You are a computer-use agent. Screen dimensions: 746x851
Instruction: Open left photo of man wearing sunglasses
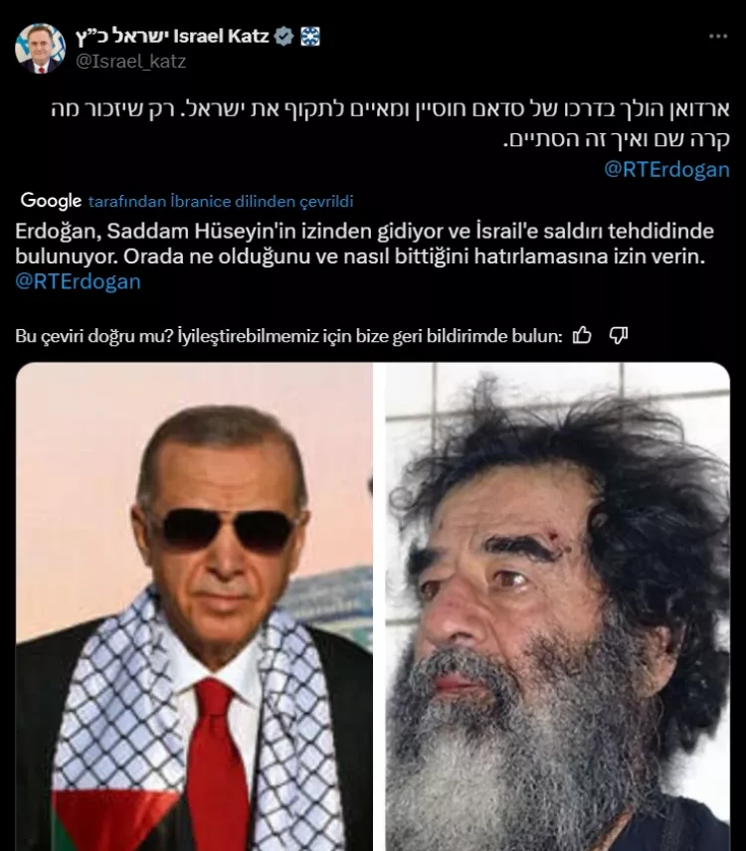pos(194,606)
